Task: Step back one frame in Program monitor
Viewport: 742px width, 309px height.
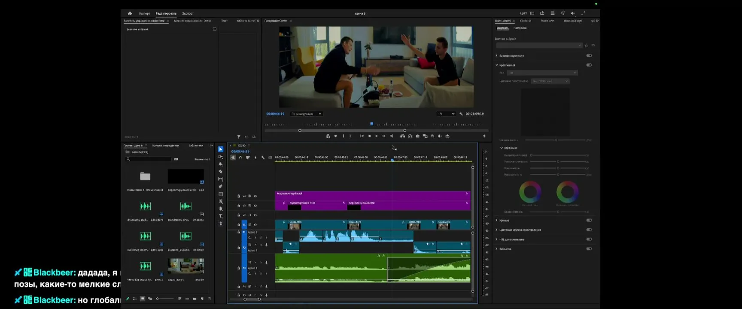Action: pyautogui.click(x=369, y=136)
